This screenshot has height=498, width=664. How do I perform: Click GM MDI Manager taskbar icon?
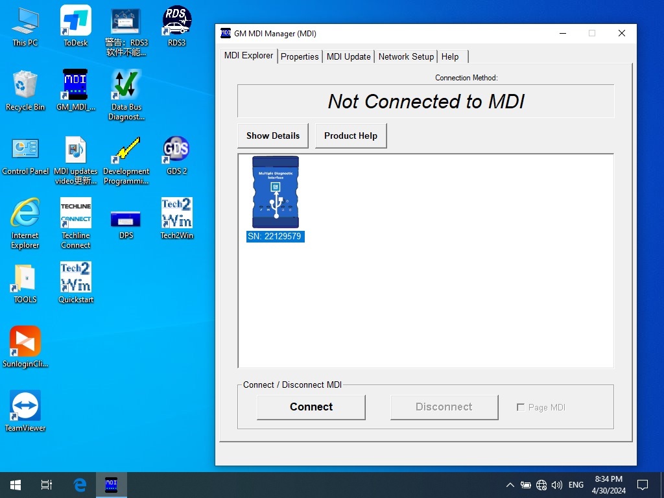coord(111,485)
